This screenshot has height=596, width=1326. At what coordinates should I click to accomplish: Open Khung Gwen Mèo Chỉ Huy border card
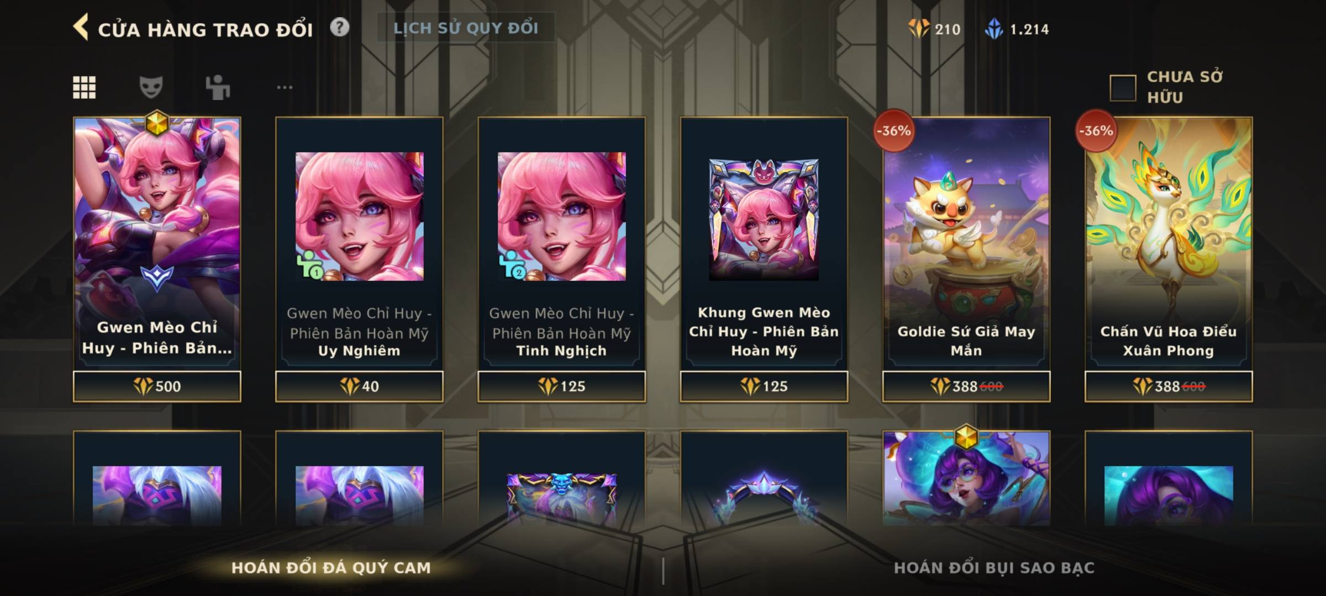pyautogui.click(x=764, y=259)
